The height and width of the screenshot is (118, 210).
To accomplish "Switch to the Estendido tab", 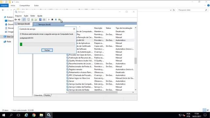I will [38, 95].
